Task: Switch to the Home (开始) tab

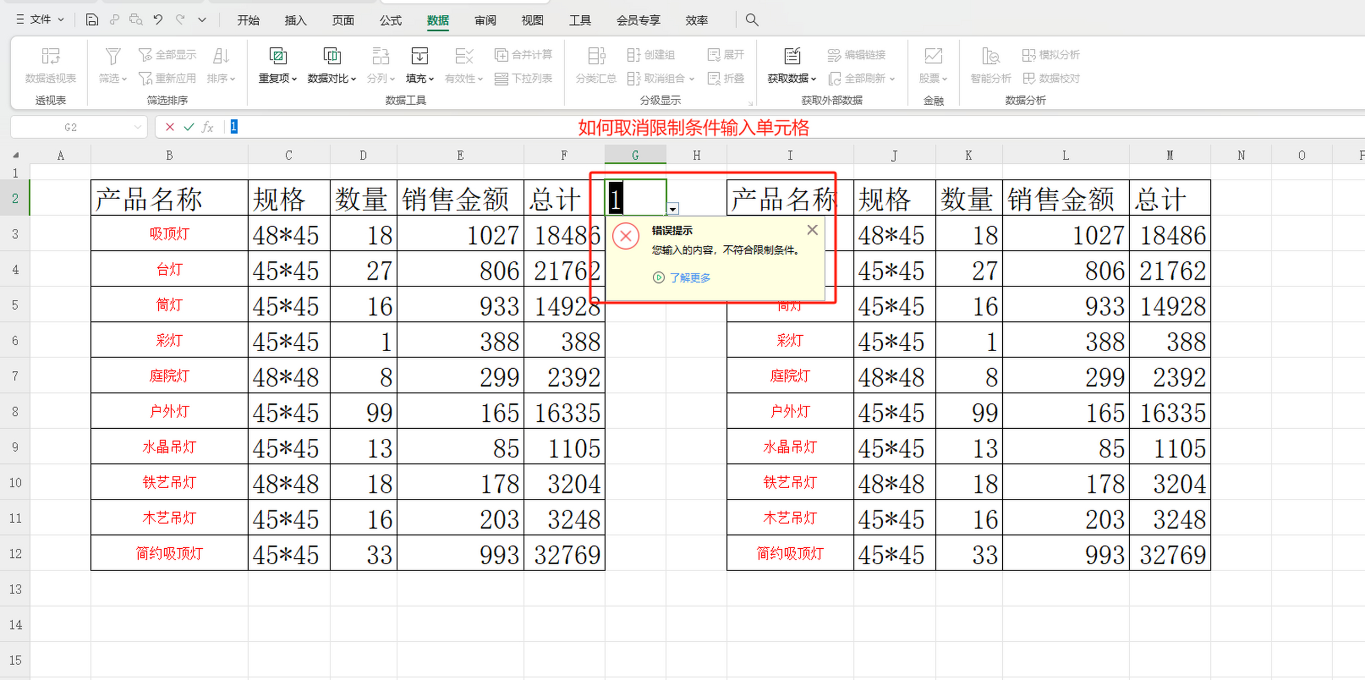Action: click(248, 20)
